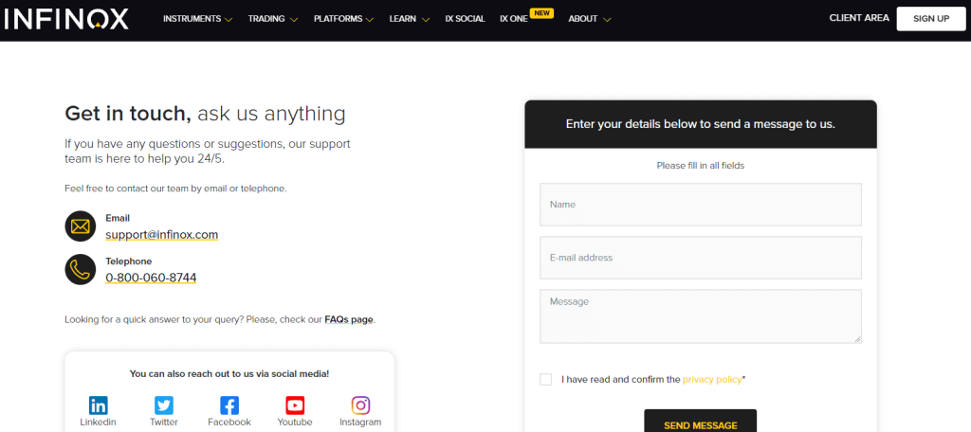Go to IX ONE page

[513, 19]
